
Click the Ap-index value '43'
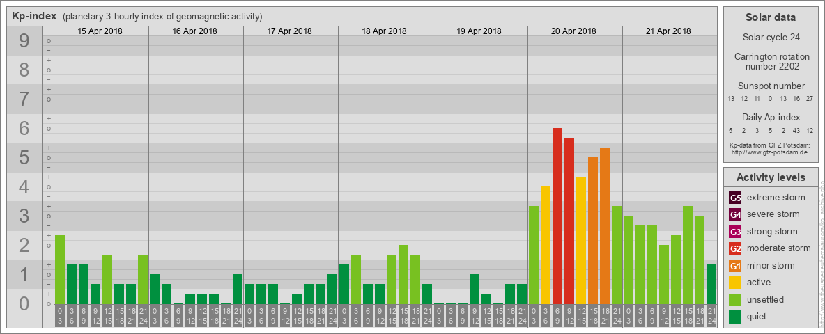[x=796, y=130]
